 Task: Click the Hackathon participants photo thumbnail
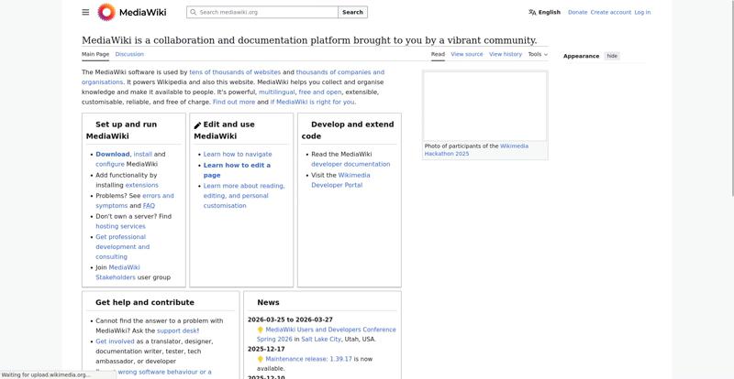484,106
